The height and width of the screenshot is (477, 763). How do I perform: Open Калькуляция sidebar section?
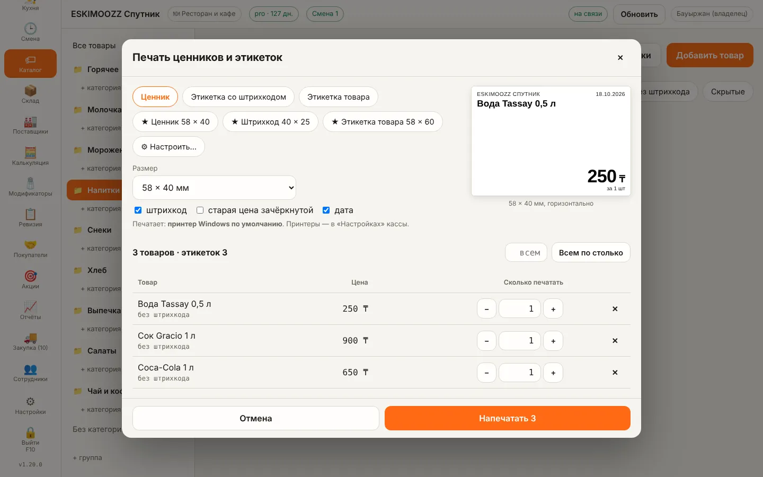30,156
